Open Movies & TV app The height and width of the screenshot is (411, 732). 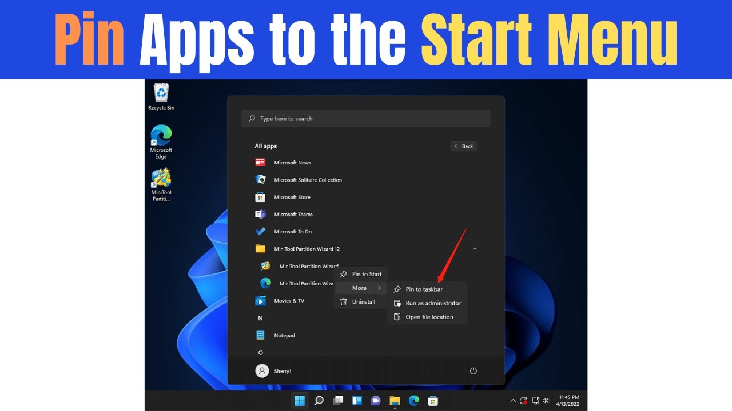[x=280, y=301]
